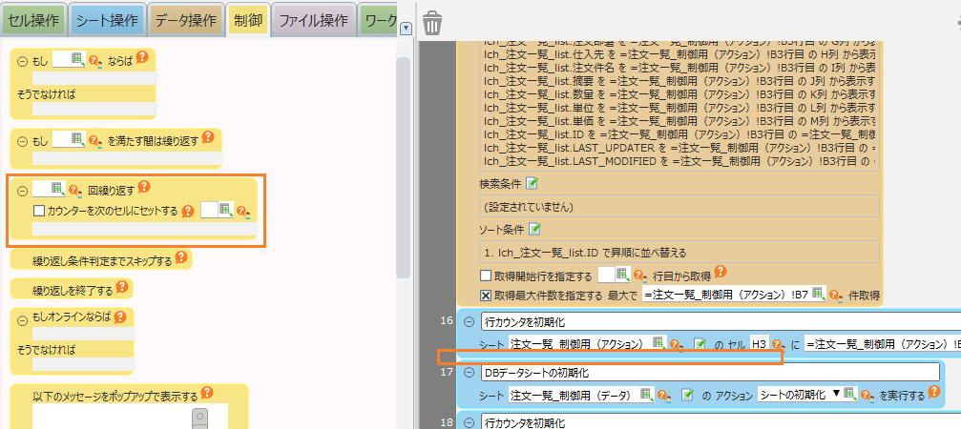The image size is (961, 429).
Task: Collapse the もしオンラインならば block
Action: [x=23, y=319]
